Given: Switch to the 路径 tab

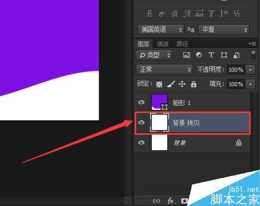Looking at the screenshot, I should (x=182, y=44).
